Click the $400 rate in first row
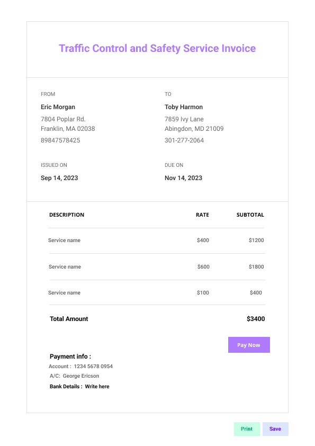This screenshot has height=446, width=315. [x=203, y=240]
